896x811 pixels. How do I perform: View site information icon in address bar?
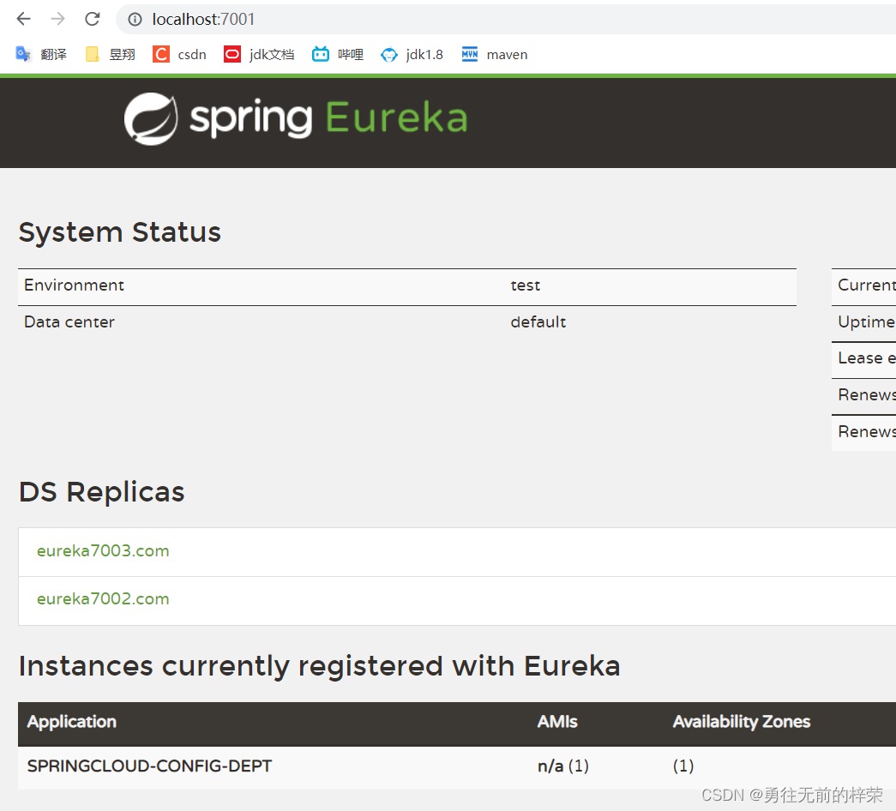click(x=135, y=20)
